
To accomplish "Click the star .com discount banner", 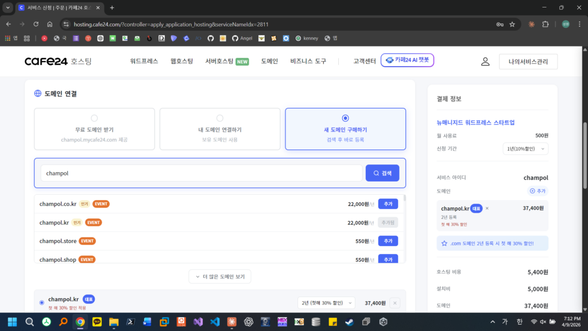I will [x=492, y=243].
